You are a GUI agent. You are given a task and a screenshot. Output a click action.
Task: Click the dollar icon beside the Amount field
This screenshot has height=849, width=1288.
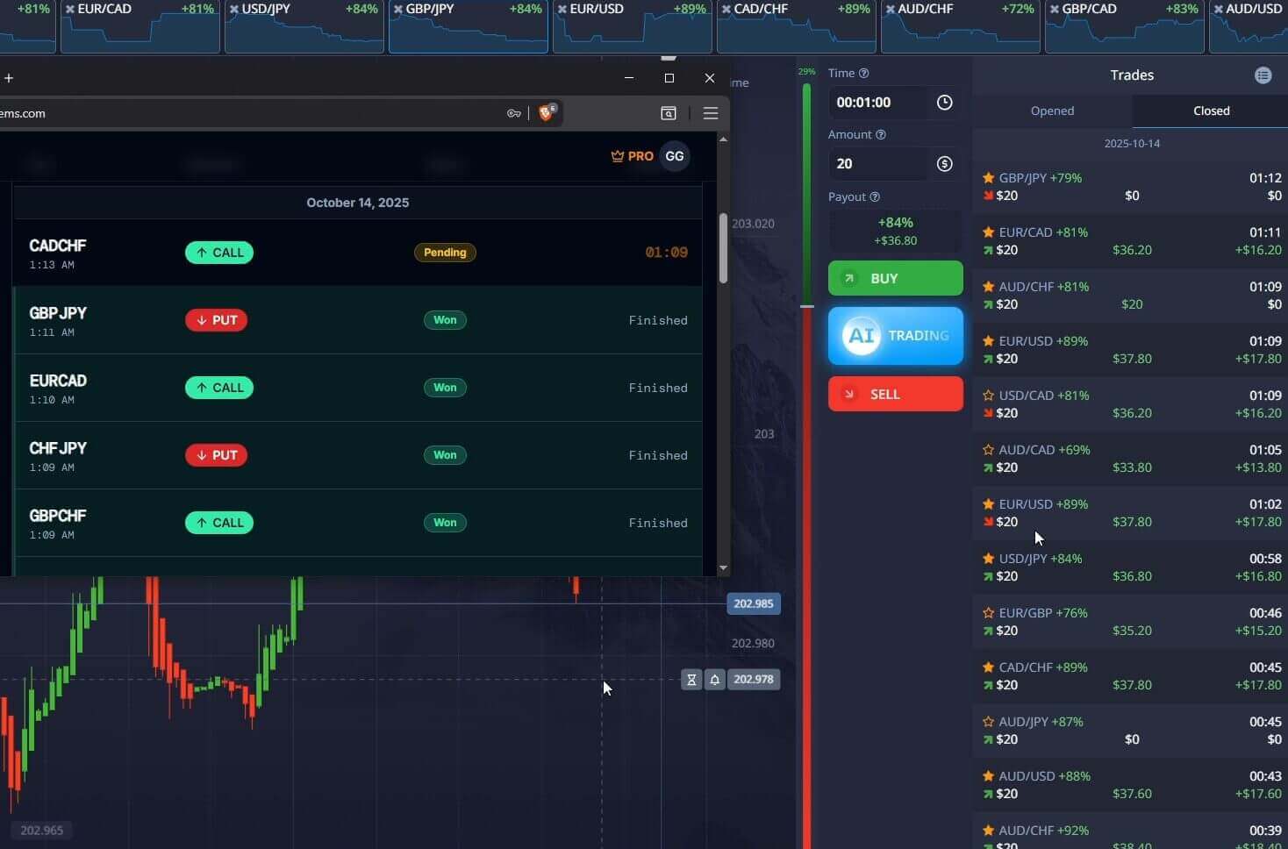(x=944, y=163)
